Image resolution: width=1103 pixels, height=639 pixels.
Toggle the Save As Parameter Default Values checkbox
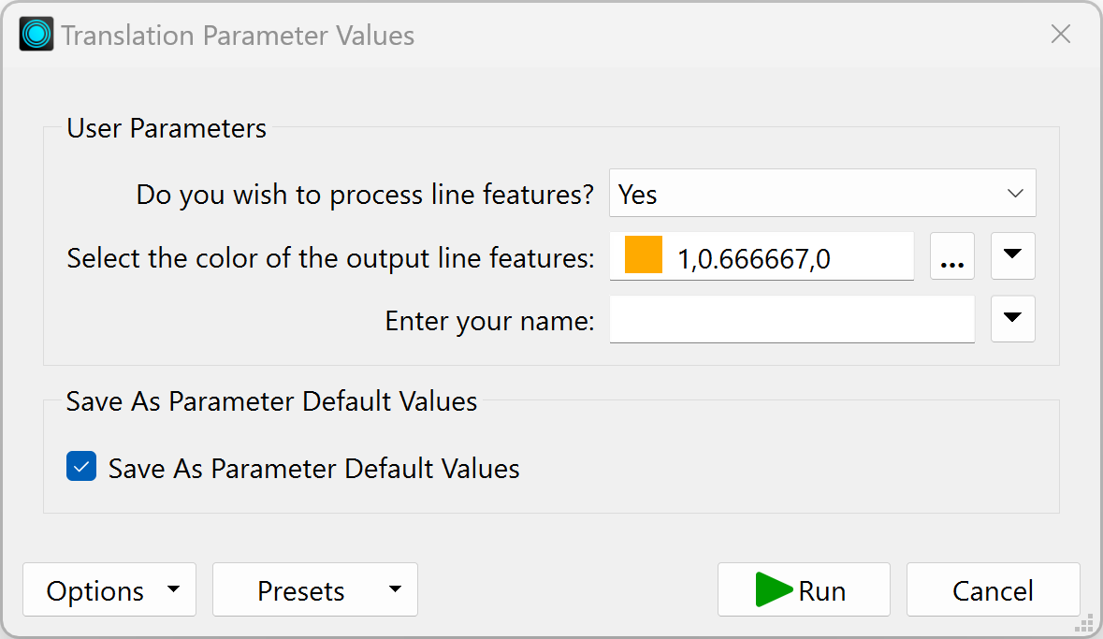coord(81,466)
